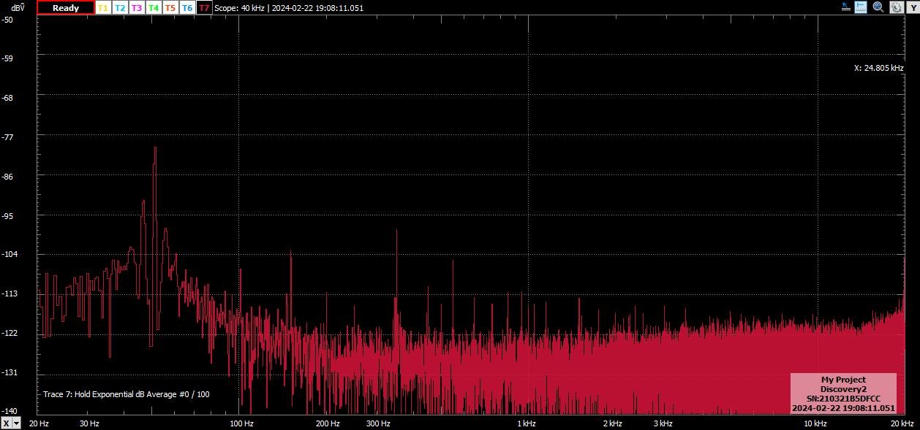
Task: Click the X: 24.805 kHz cursor readout
Action: click(x=878, y=68)
